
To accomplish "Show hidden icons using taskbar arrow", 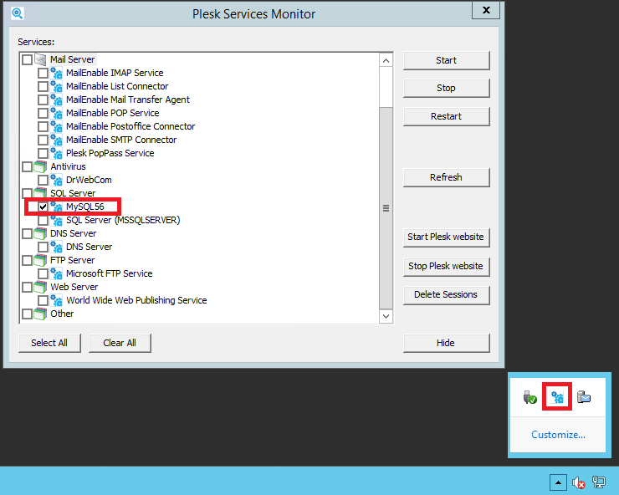I will (557, 482).
